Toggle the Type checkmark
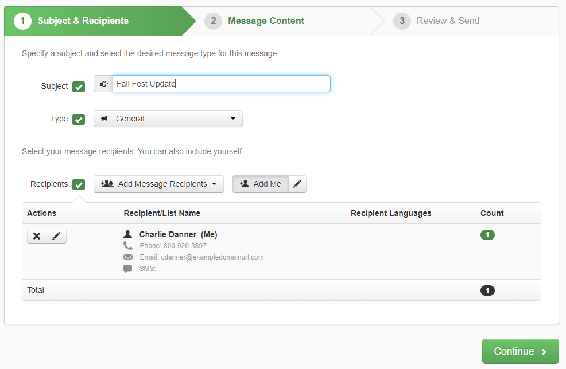The height and width of the screenshot is (369, 566). click(x=79, y=119)
